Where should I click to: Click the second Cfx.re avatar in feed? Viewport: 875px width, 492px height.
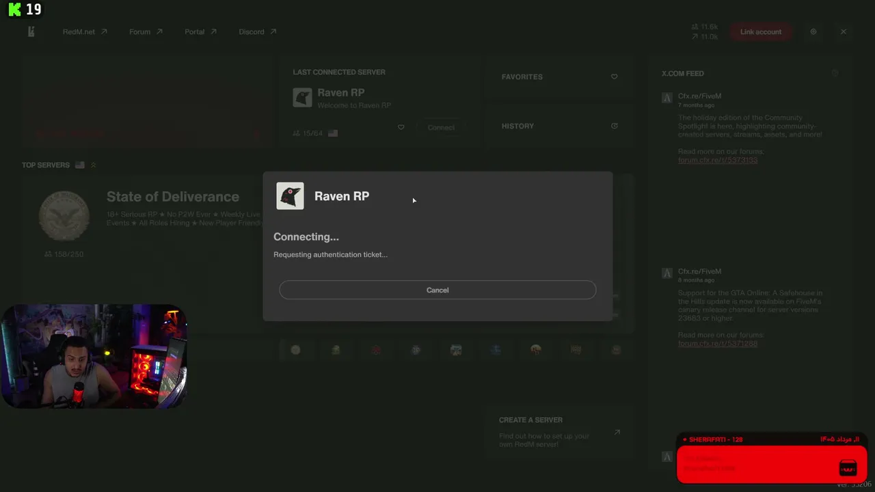(x=667, y=273)
